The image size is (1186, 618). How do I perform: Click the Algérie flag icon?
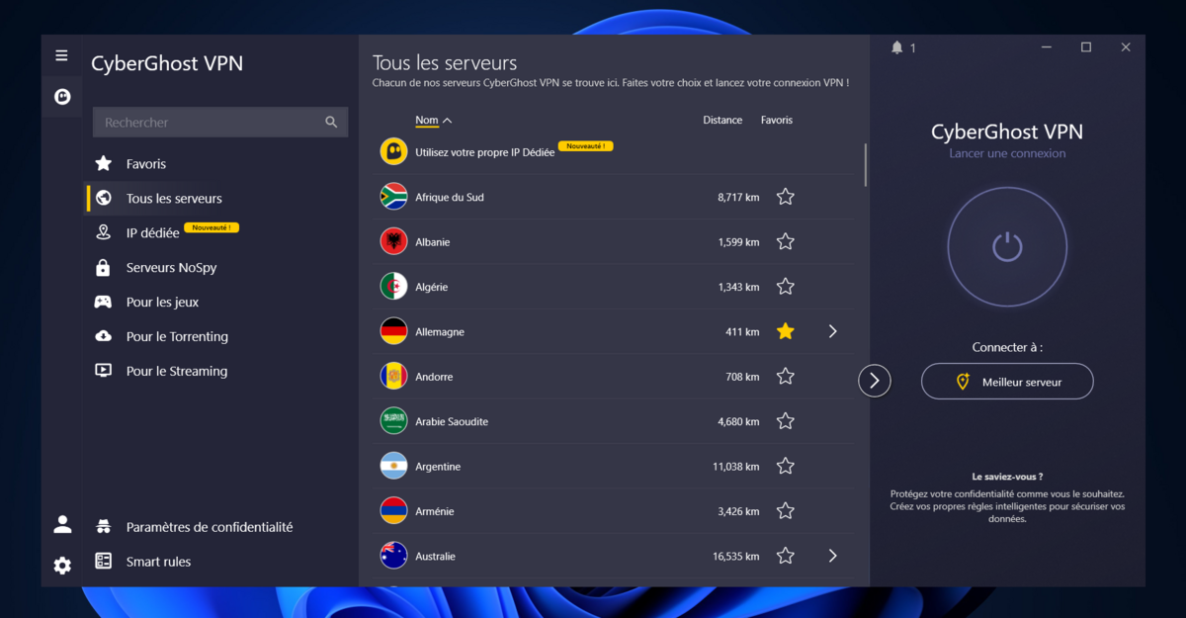point(393,287)
